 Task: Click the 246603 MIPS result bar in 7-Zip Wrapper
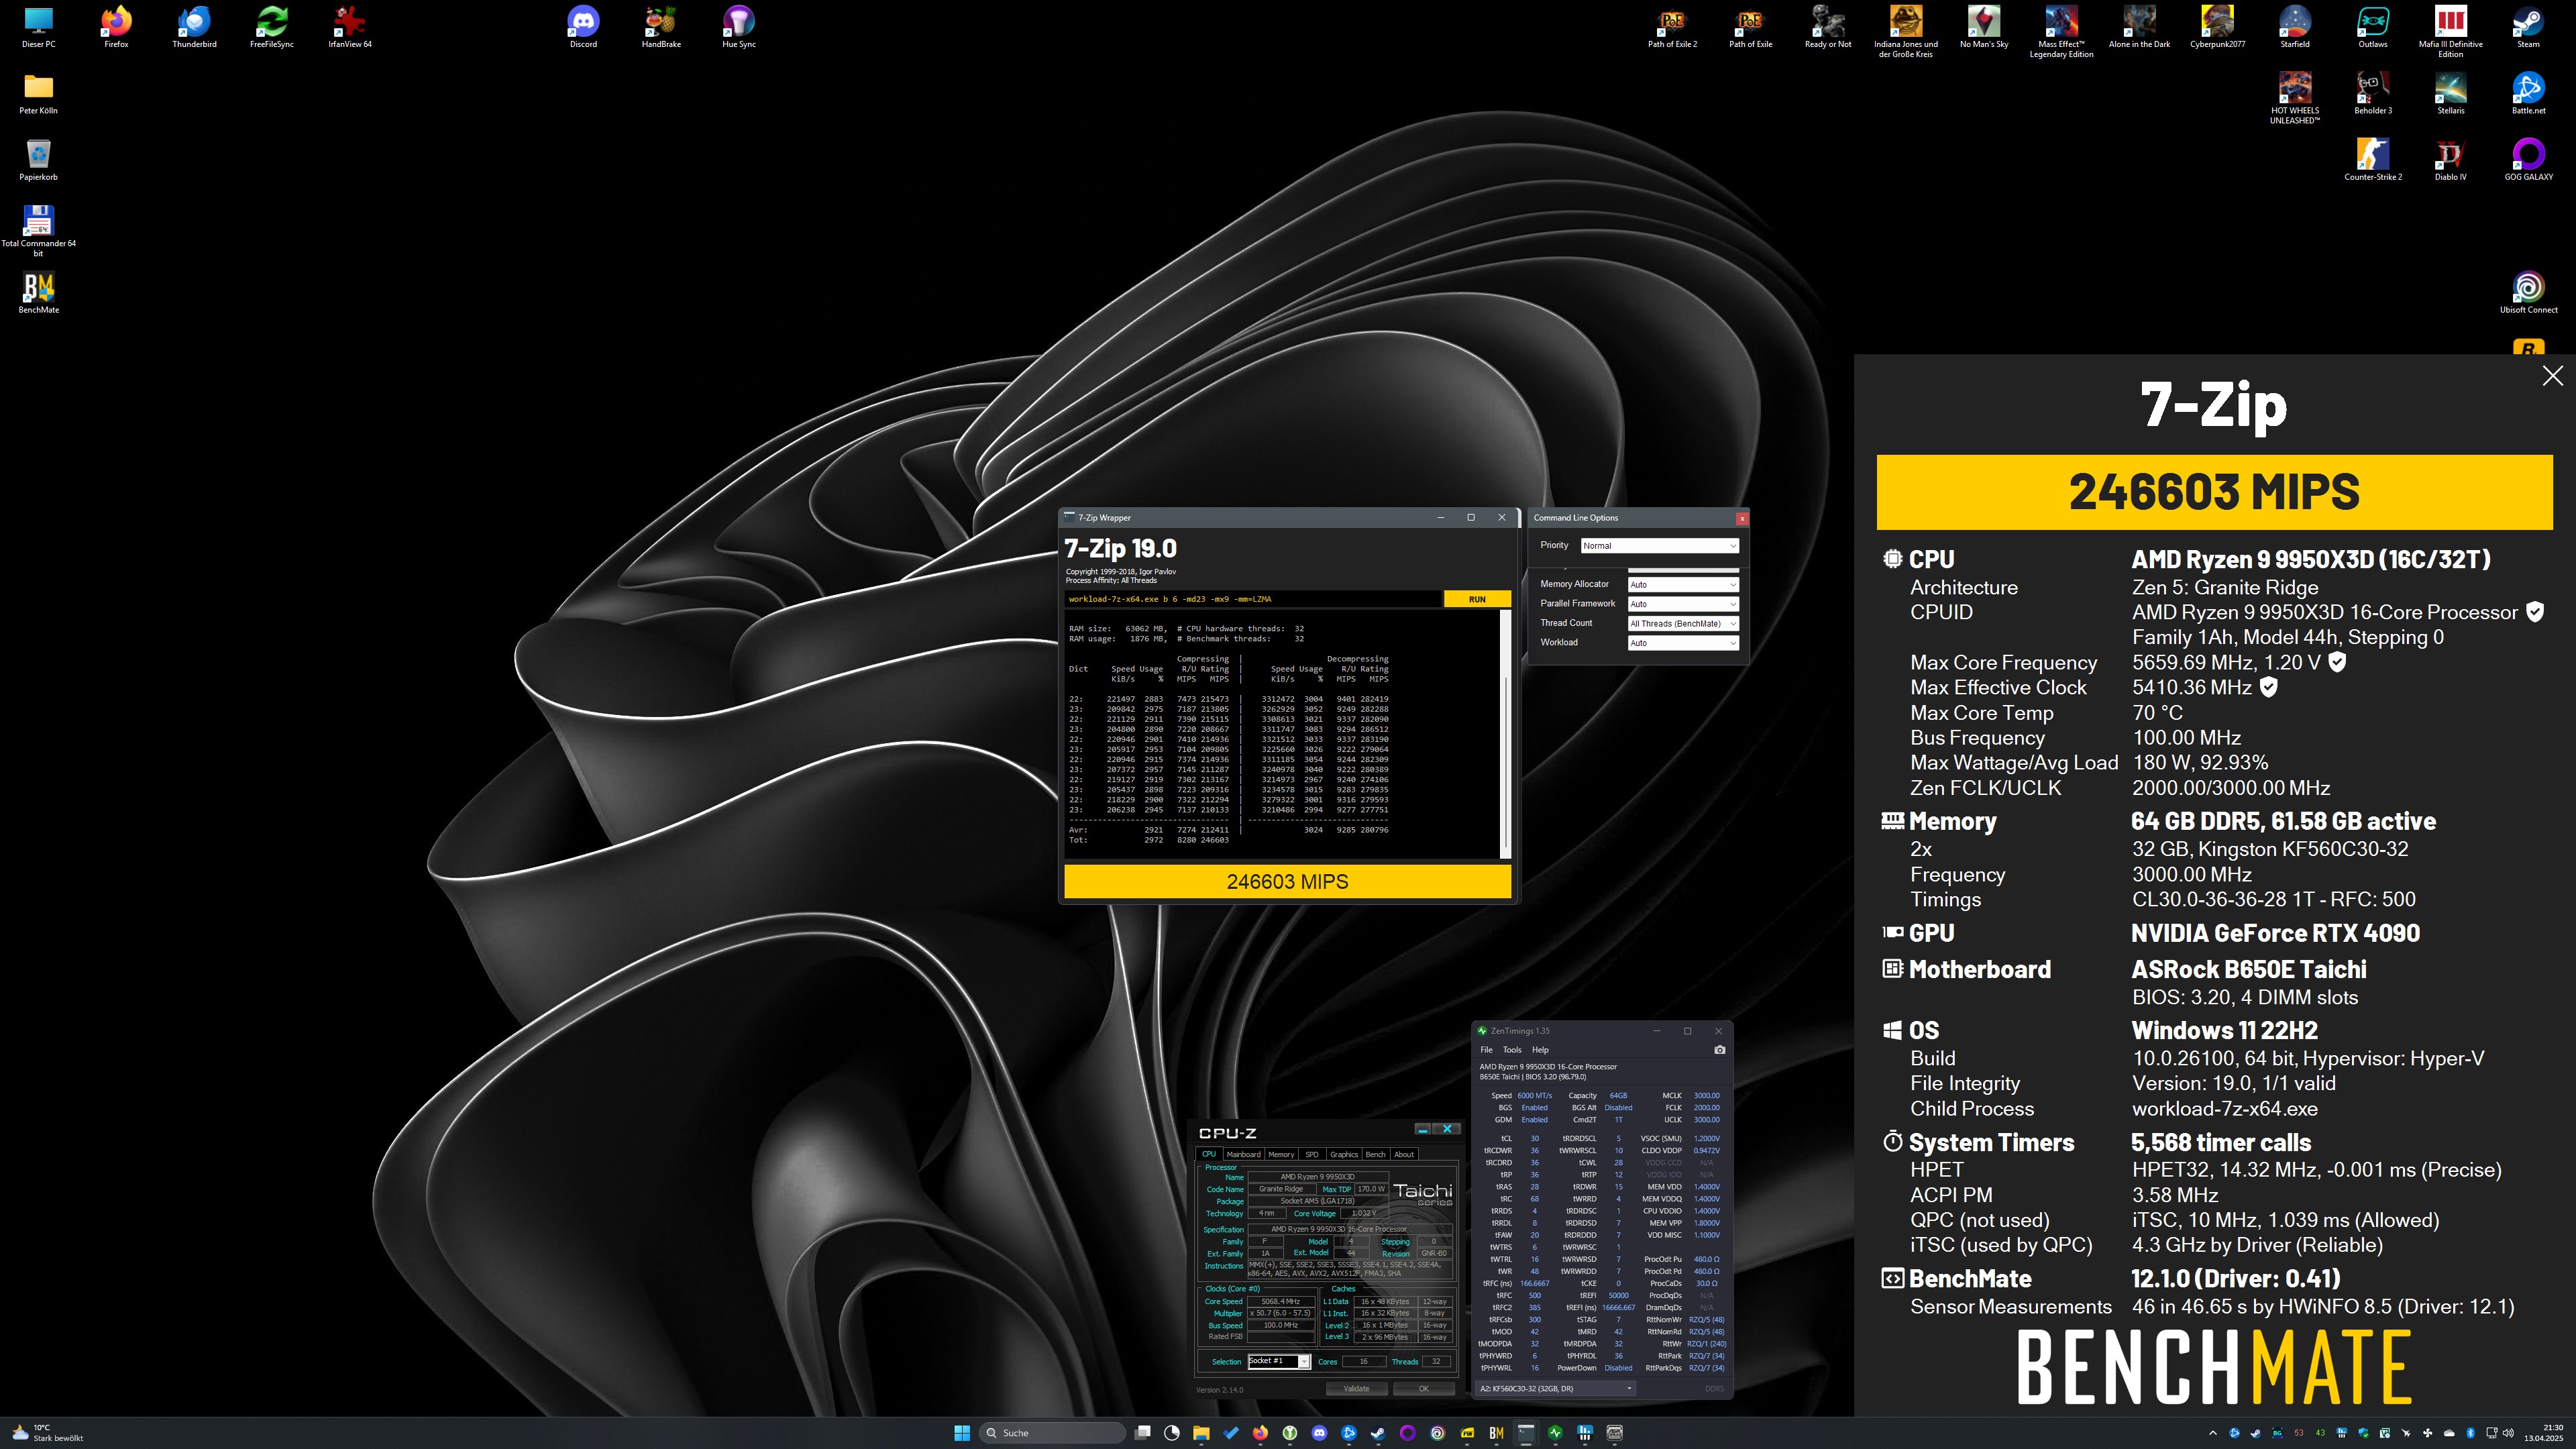1287,882
